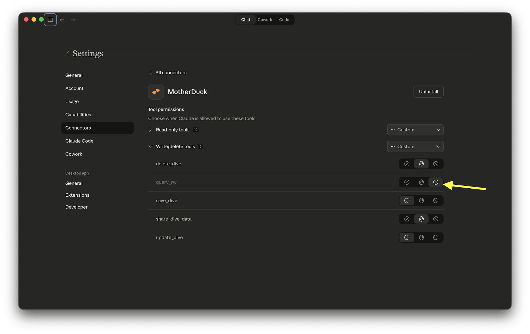Open Cowork settings in sidebar
This screenshot has height=334, width=530.
pyautogui.click(x=74, y=154)
